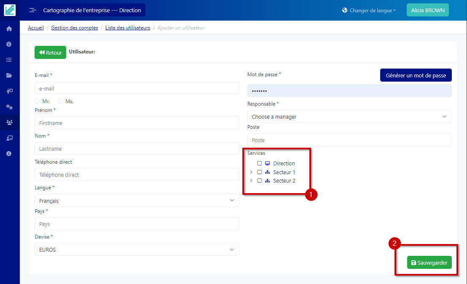
Task: Expand the Secteur 1 tree node
Action: [x=251, y=172]
